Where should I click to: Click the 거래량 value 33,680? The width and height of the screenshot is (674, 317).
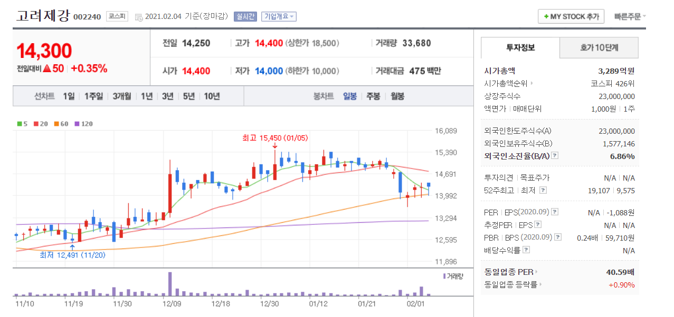pyautogui.click(x=416, y=43)
